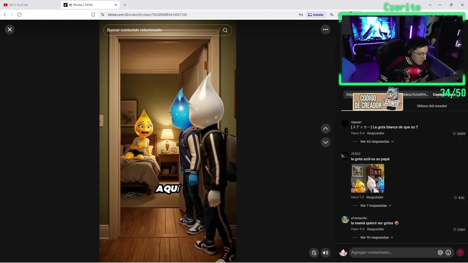
Task: Click the 34/50 counter overlay text
Action: (453, 93)
